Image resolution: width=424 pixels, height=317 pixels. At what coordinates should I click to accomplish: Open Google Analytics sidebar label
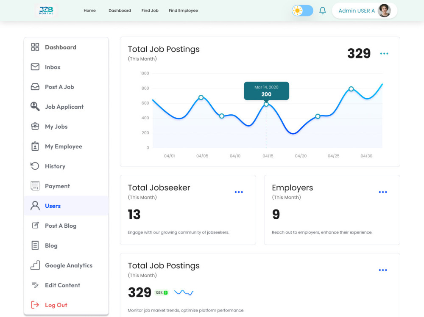tap(69, 265)
